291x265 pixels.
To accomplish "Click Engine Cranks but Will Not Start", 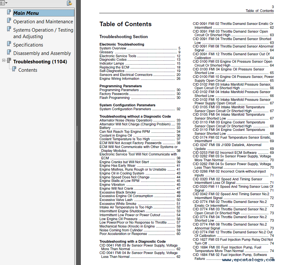I will click(x=140, y=162).
